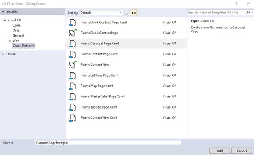Image resolution: width=254 pixels, height=155 pixels.
Task: Select Forms Tabbed Page Xaml icon
Action: pyautogui.click(x=72, y=107)
